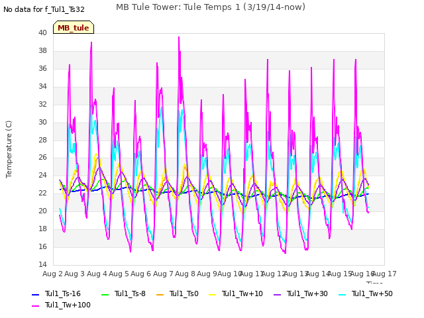
Task: Click the orange Tul1_Ts0 legend swatch
Action: pyautogui.click(x=160, y=294)
